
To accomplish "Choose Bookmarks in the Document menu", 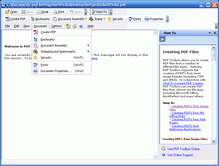I will pyautogui.click(x=62, y=39).
